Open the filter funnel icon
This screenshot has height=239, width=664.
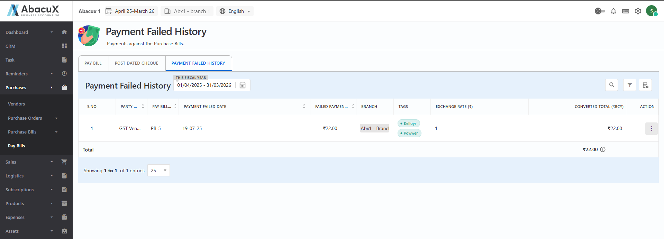[629, 85]
